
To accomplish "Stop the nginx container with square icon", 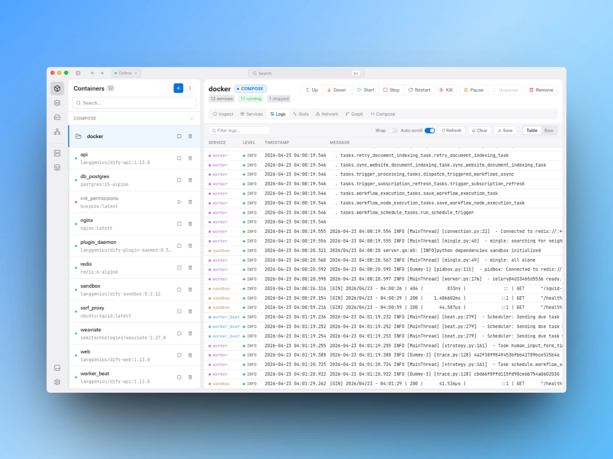I will tap(179, 224).
